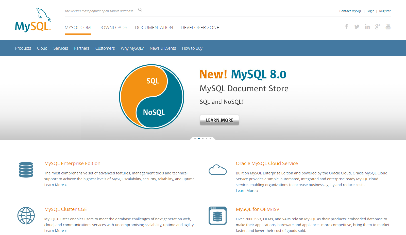
Task: Follow the Contact MySQL link
Action: click(x=350, y=11)
